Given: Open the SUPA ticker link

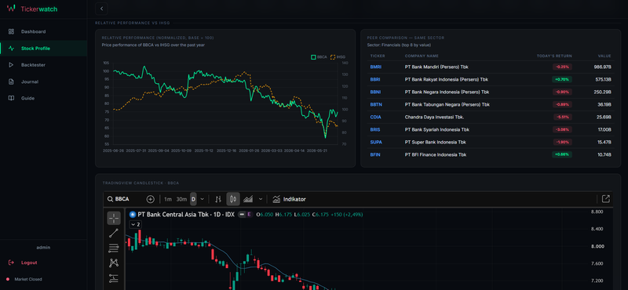Looking at the screenshot, I should click(376, 142).
